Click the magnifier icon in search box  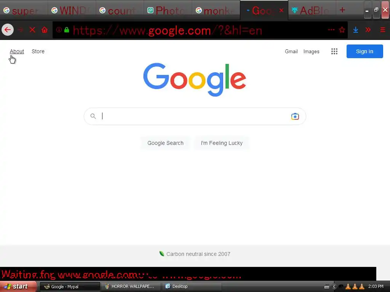pos(93,116)
